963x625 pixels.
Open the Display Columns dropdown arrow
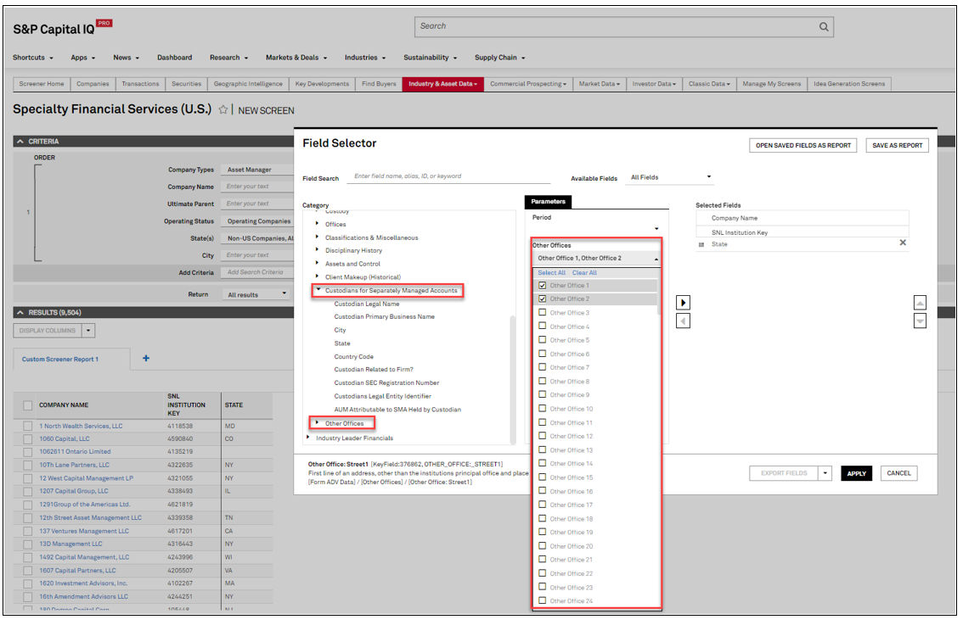coord(88,331)
